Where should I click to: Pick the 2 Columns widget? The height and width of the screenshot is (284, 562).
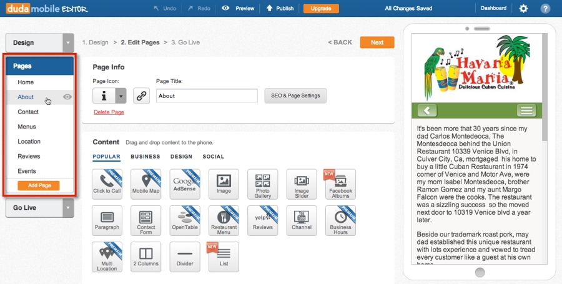[145, 257]
